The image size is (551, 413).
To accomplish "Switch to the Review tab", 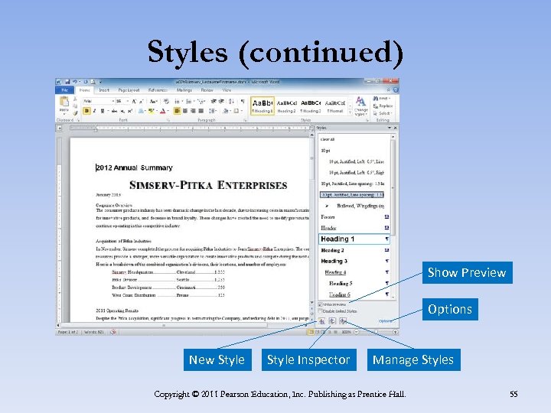I will click(x=207, y=90).
